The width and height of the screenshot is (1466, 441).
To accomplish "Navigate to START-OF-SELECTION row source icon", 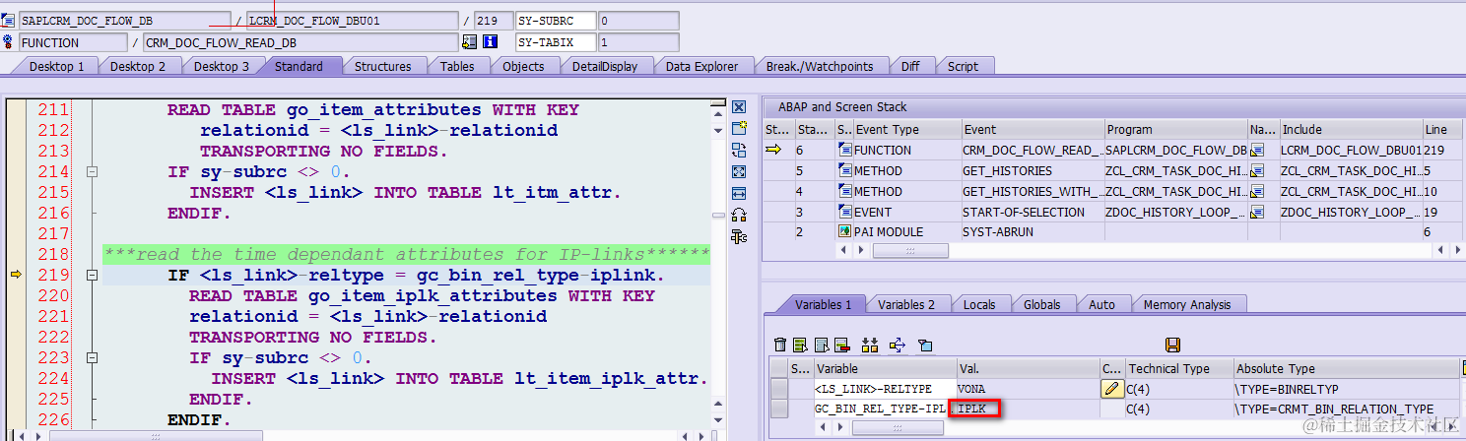I will 1257,213.
